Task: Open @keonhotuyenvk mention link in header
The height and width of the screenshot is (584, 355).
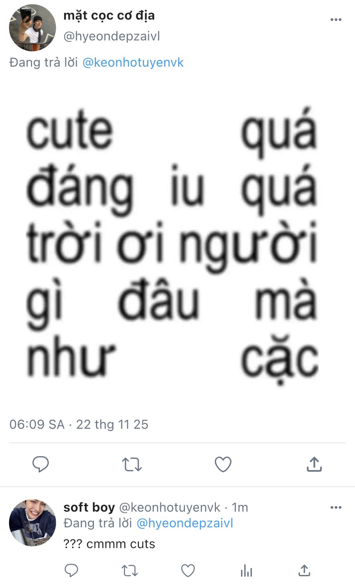Action: pos(133,63)
